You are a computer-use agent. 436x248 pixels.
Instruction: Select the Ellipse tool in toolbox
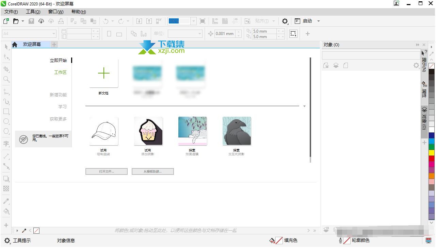tap(6, 121)
